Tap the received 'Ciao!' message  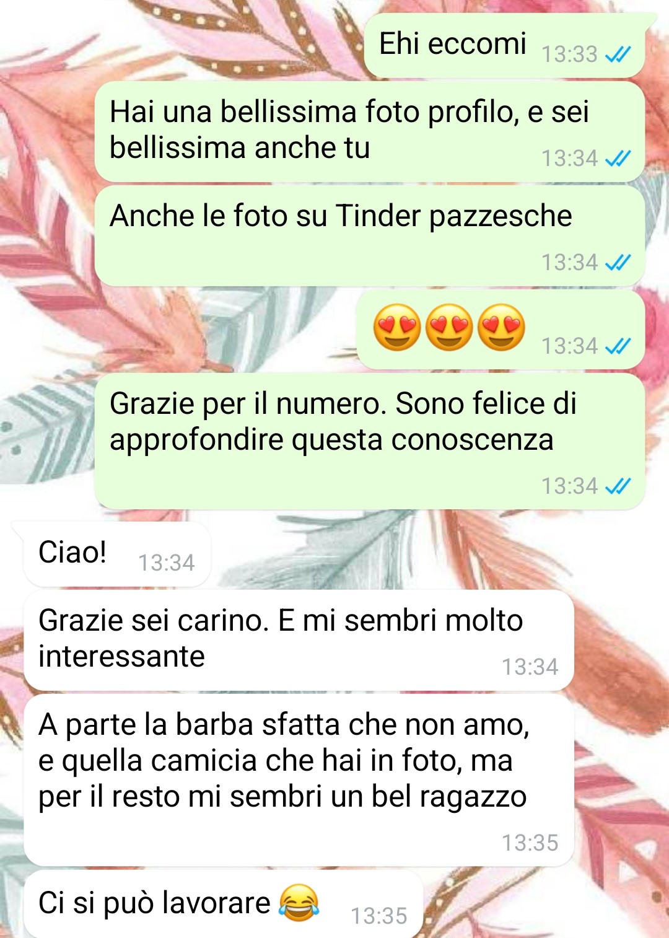[x=117, y=554]
